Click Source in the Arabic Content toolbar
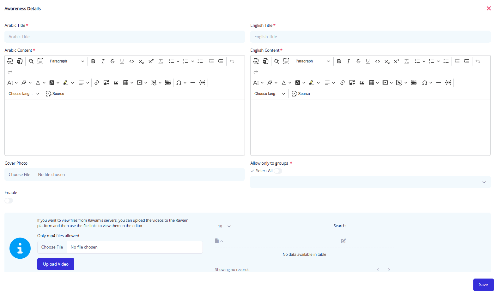Viewport: 498px width, 294px height. coord(55,94)
